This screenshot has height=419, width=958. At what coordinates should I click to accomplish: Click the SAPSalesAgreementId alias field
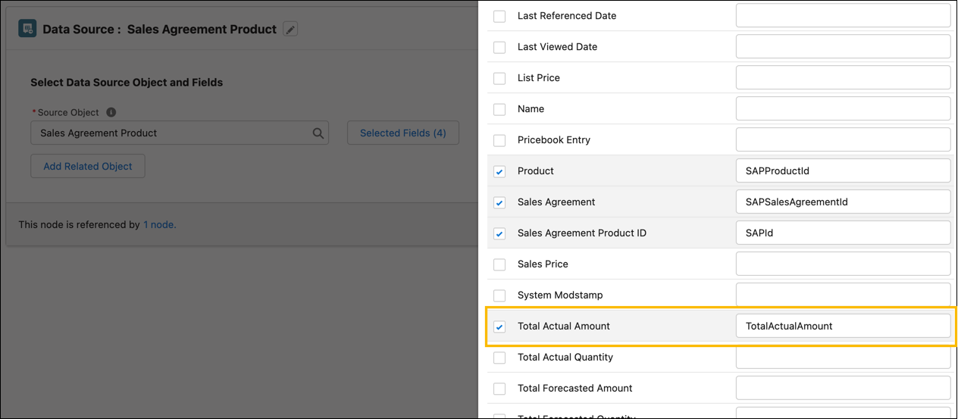843,202
